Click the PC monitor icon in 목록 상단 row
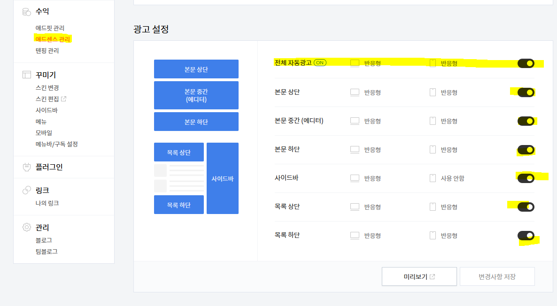The image size is (557, 306). pos(355,207)
